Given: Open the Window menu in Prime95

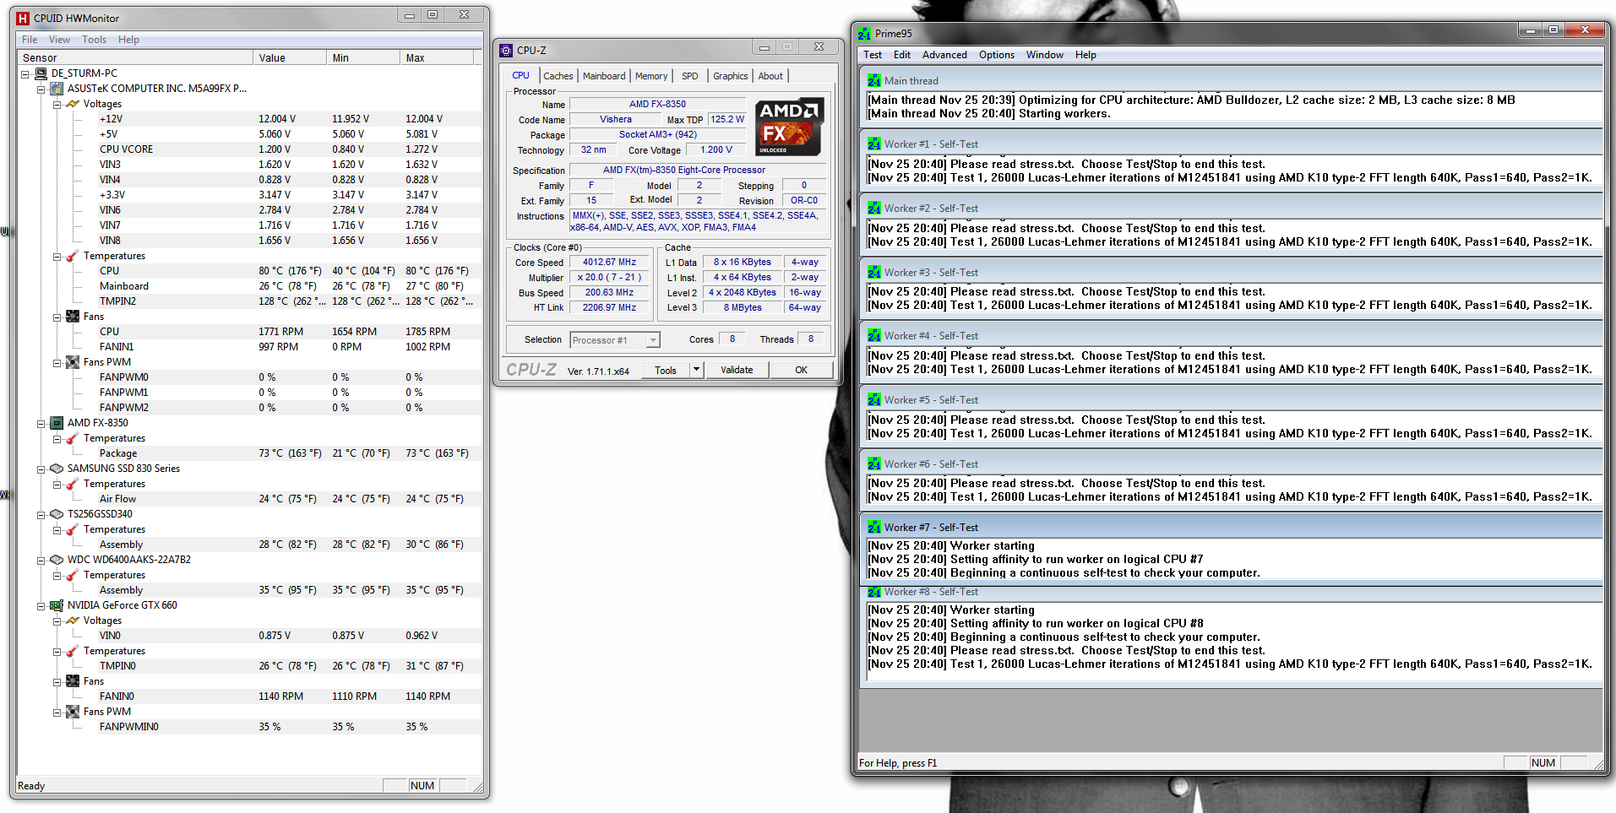Looking at the screenshot, I should point(1045,55).
